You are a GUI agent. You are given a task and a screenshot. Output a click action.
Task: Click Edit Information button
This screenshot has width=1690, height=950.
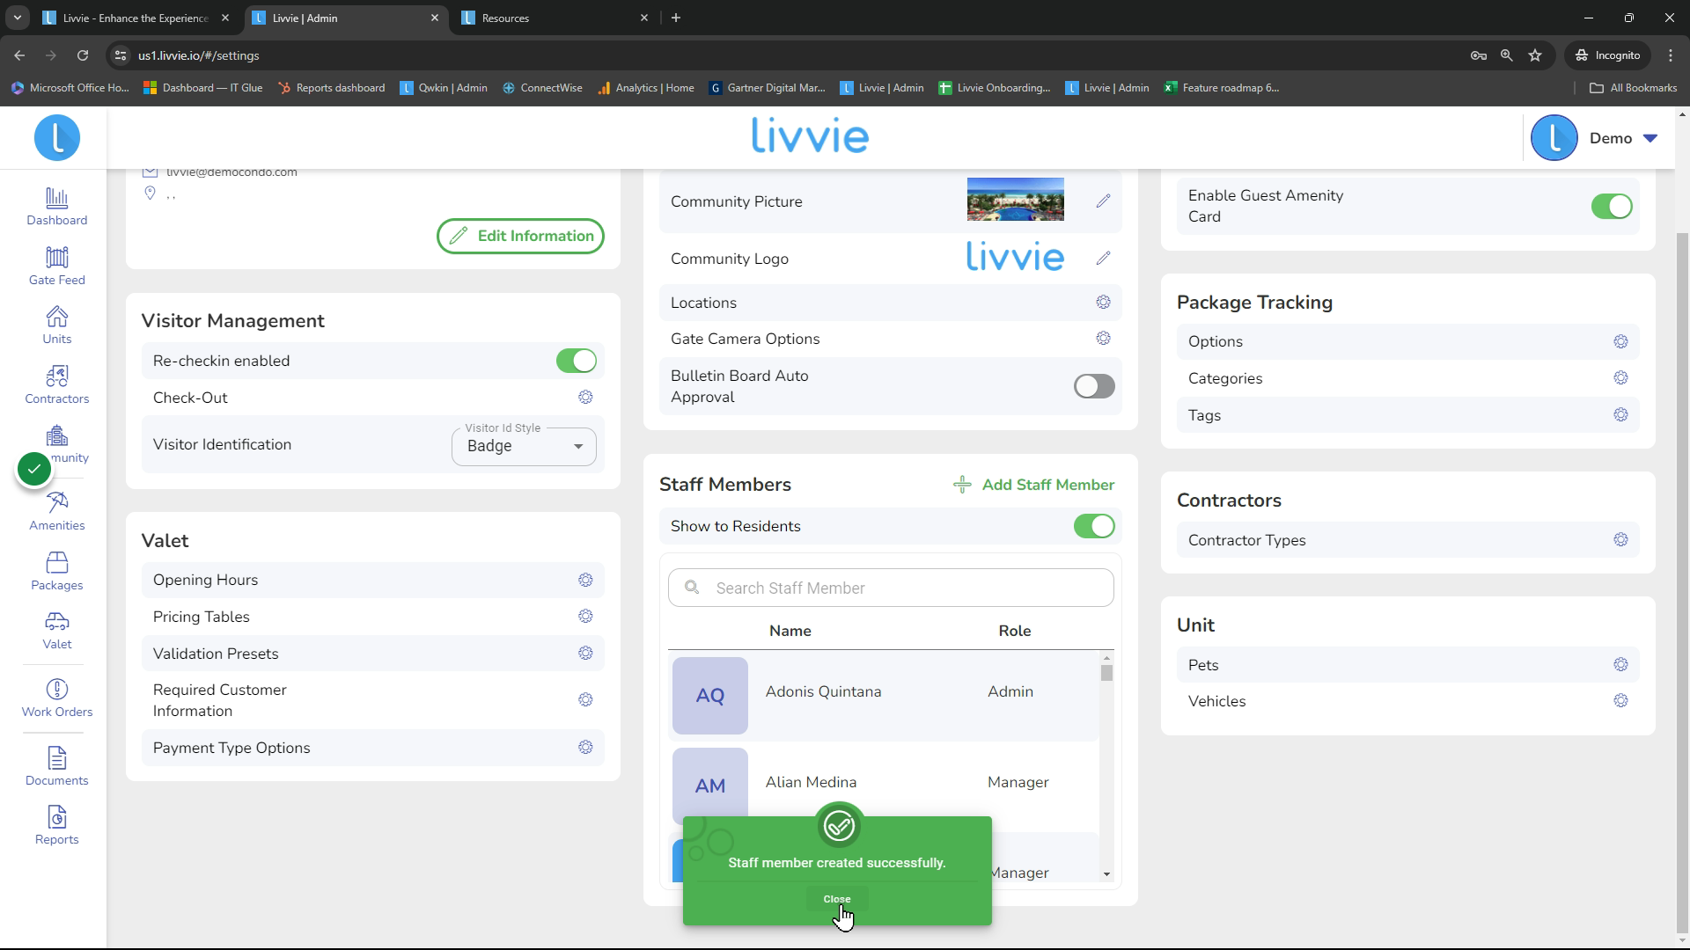click(x=520, y=236)
